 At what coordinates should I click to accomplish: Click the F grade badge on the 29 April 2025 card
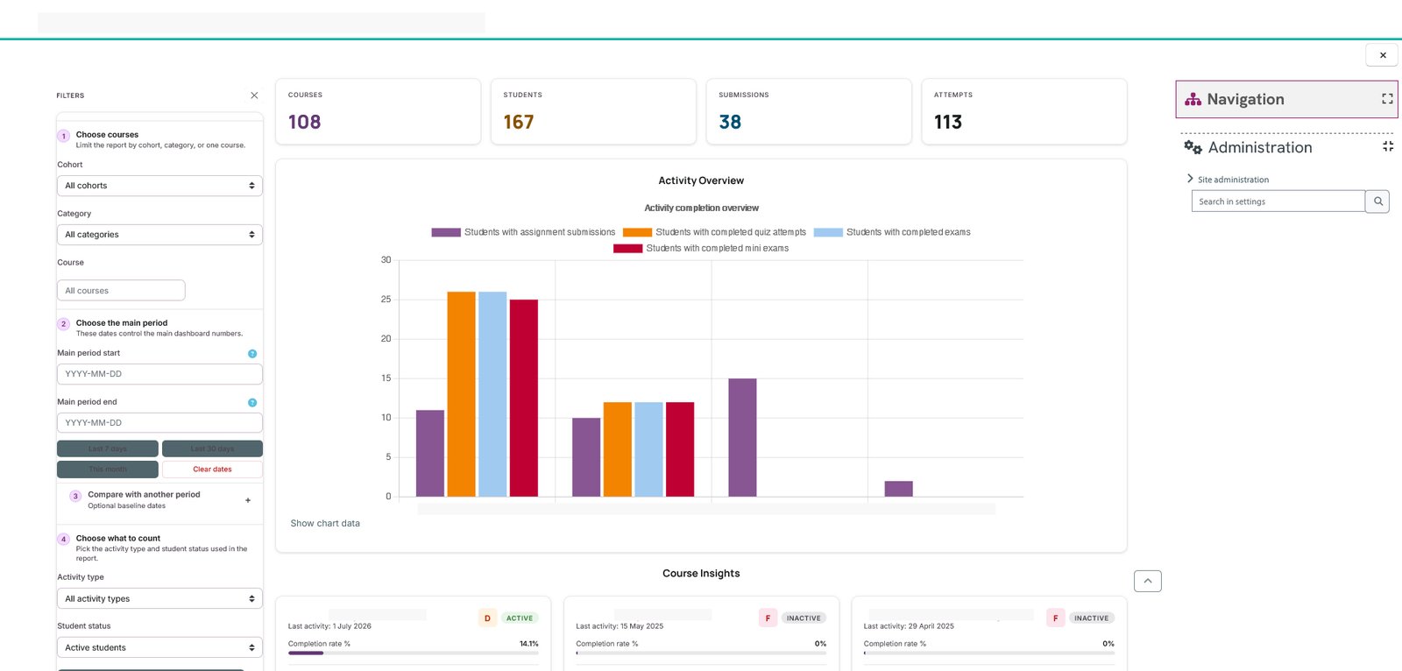(1055, 618)
